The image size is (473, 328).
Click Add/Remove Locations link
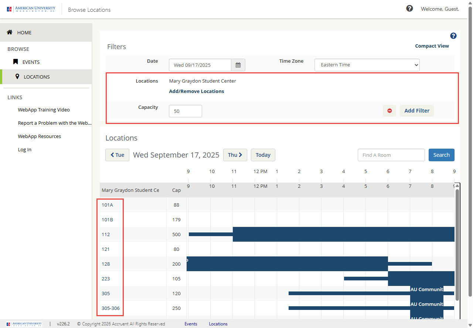pos(197,91)
